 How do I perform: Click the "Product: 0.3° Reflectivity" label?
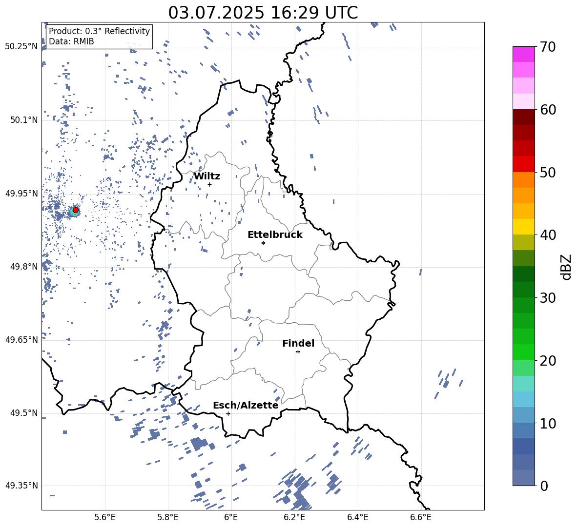(x=99, y=31)
